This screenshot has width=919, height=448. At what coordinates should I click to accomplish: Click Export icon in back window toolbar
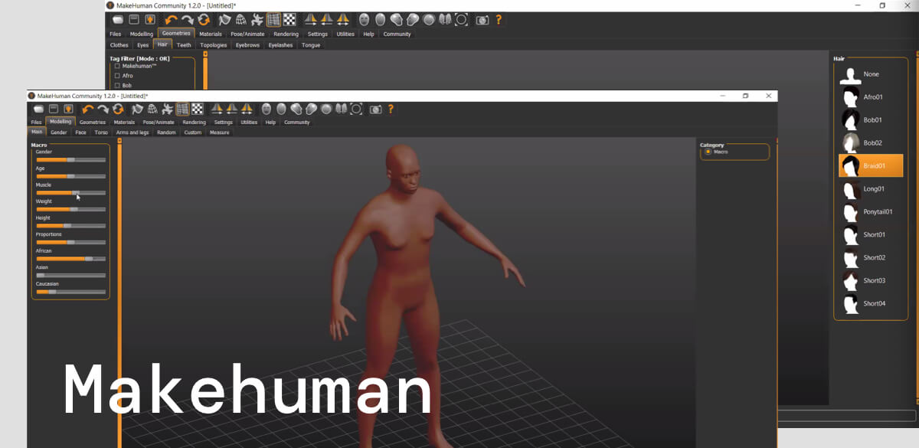(x=150, y=20)
